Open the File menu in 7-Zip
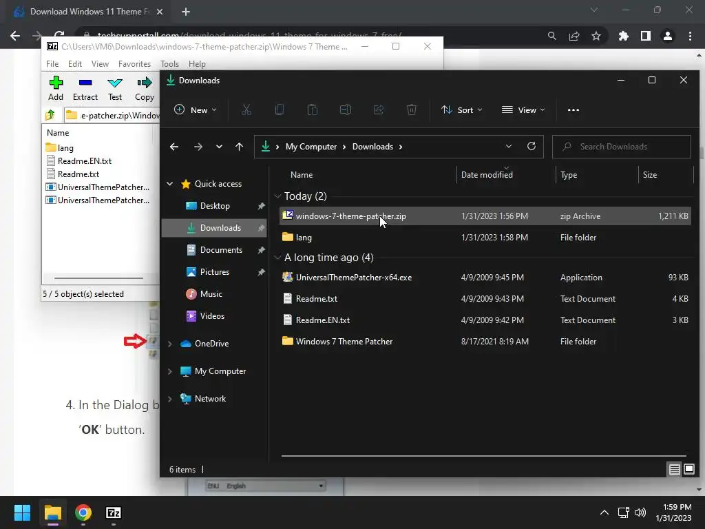The width and height of the screenshot is (705, 529). pos(52,64)
